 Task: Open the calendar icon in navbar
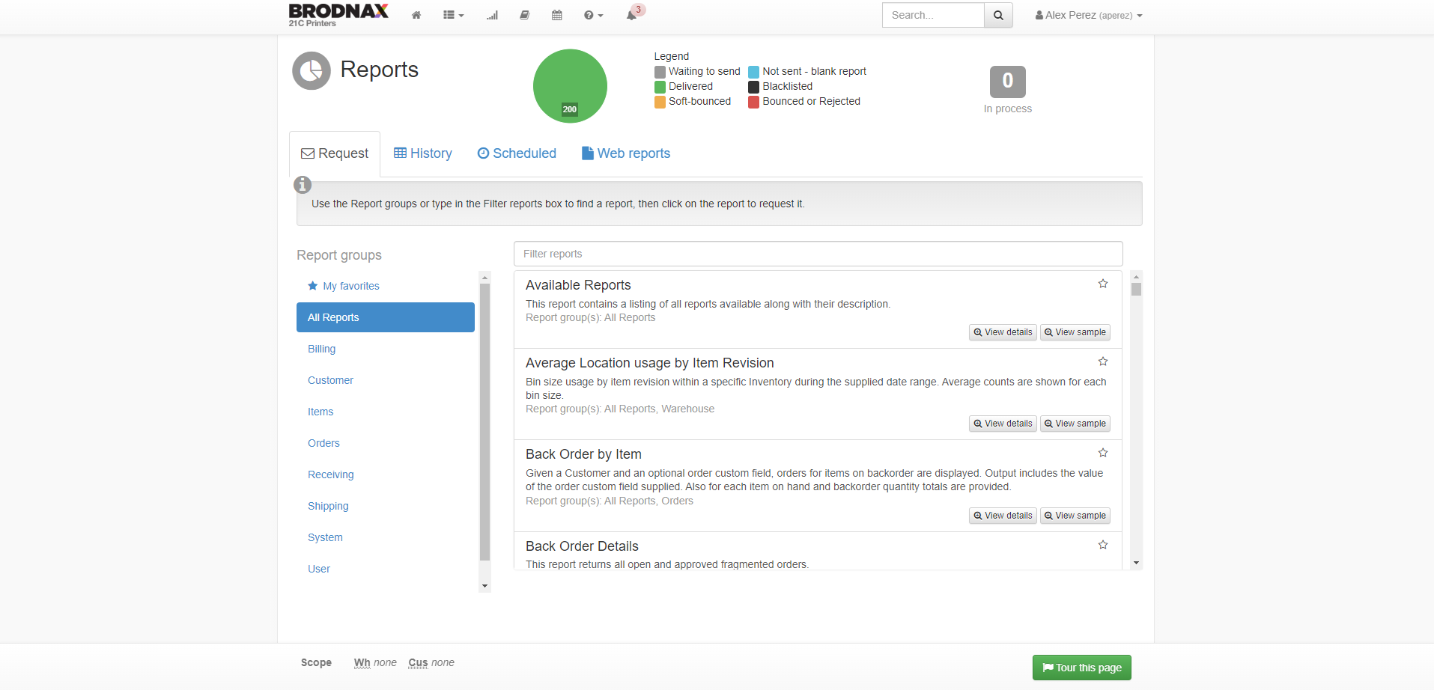[x=557, y=15]
